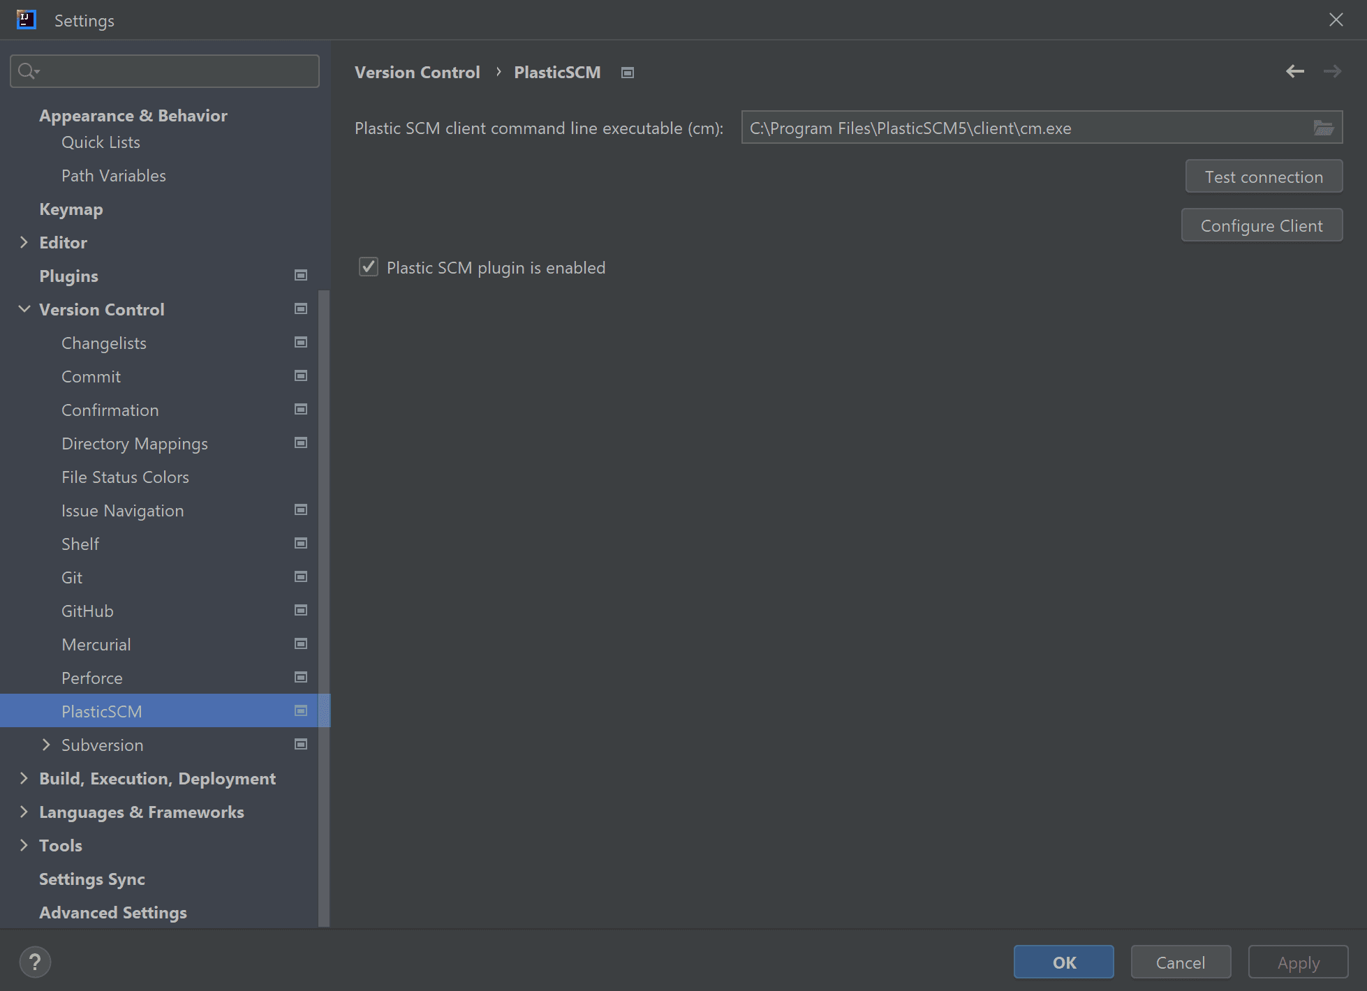Click the Apply button
This screenshot has width=1367, height=991.
pos(1299,962)
